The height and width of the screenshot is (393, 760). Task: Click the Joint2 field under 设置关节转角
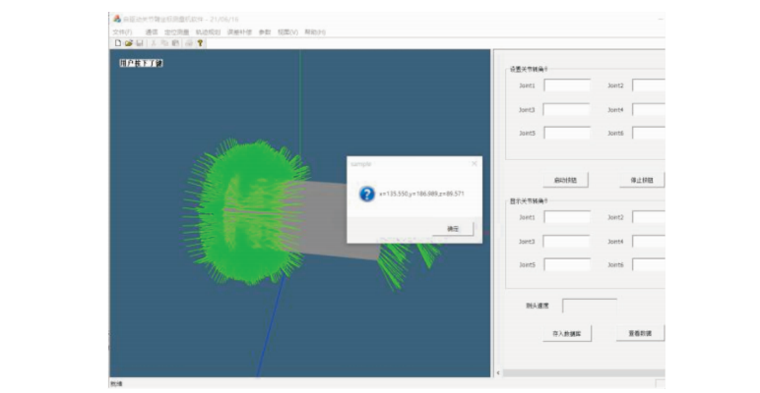[649, 85]
